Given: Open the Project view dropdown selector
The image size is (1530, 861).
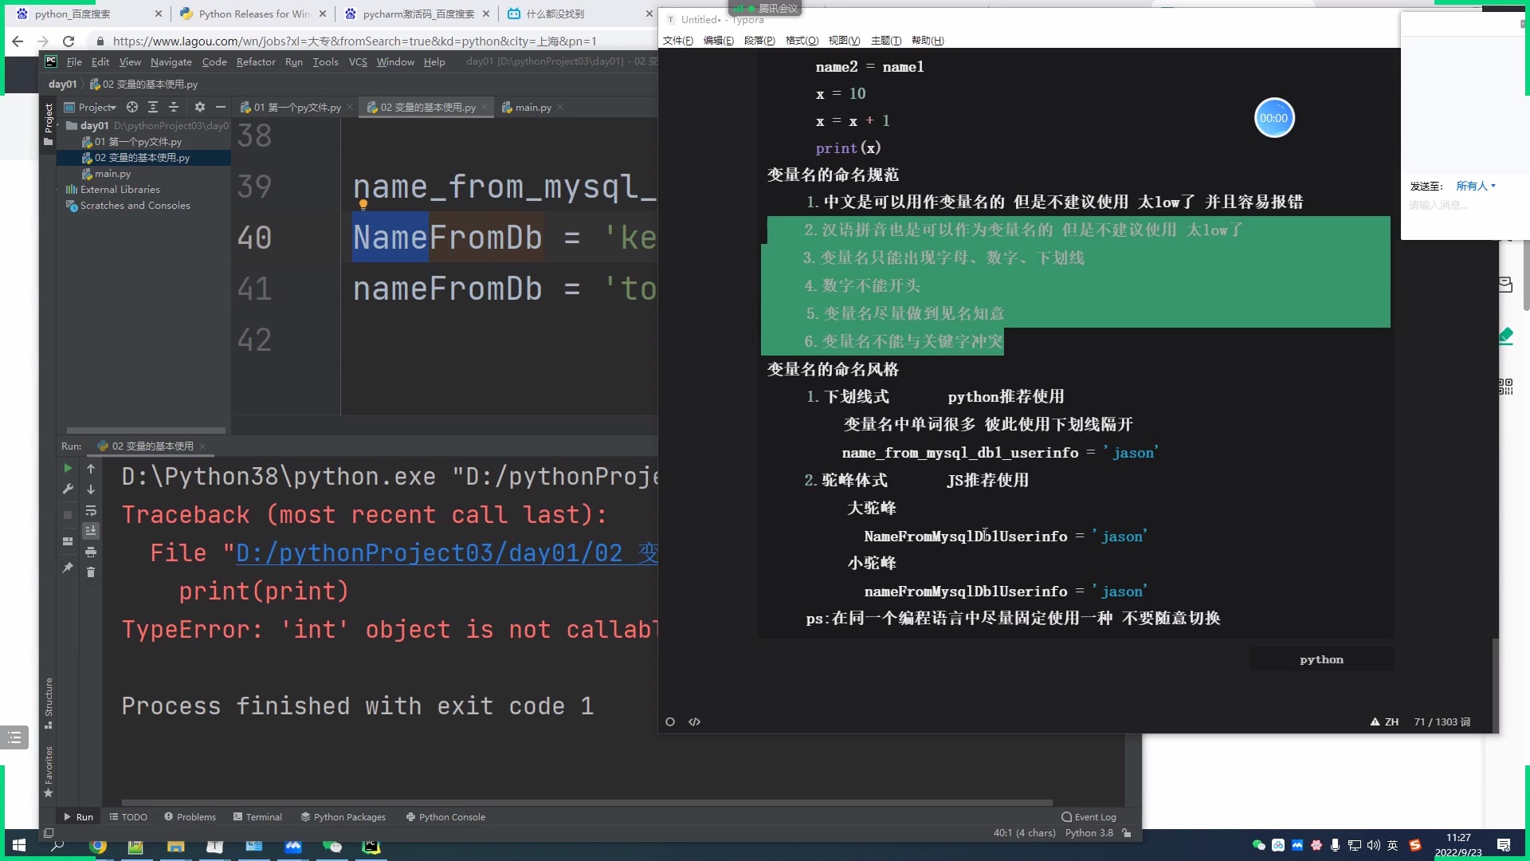Looking at the screenshot, I should pyautogui.click(x=96, y=107).
